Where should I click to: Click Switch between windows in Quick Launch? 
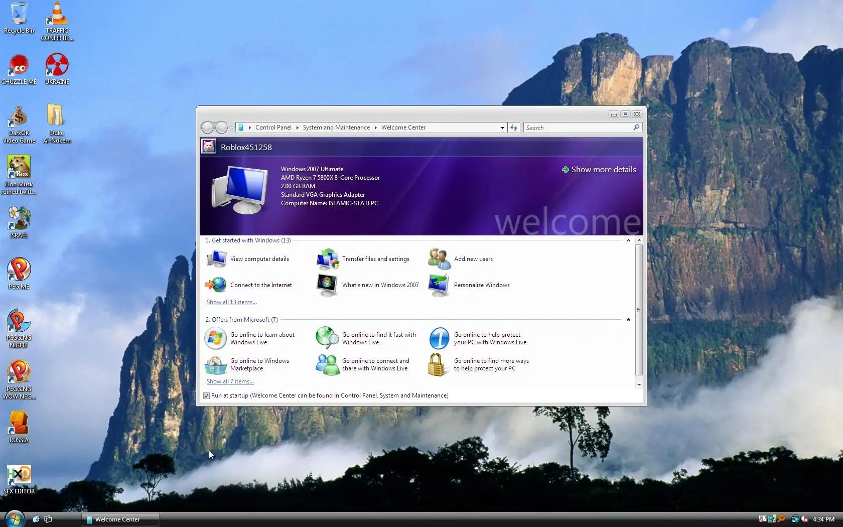click(x=48, y=519)
